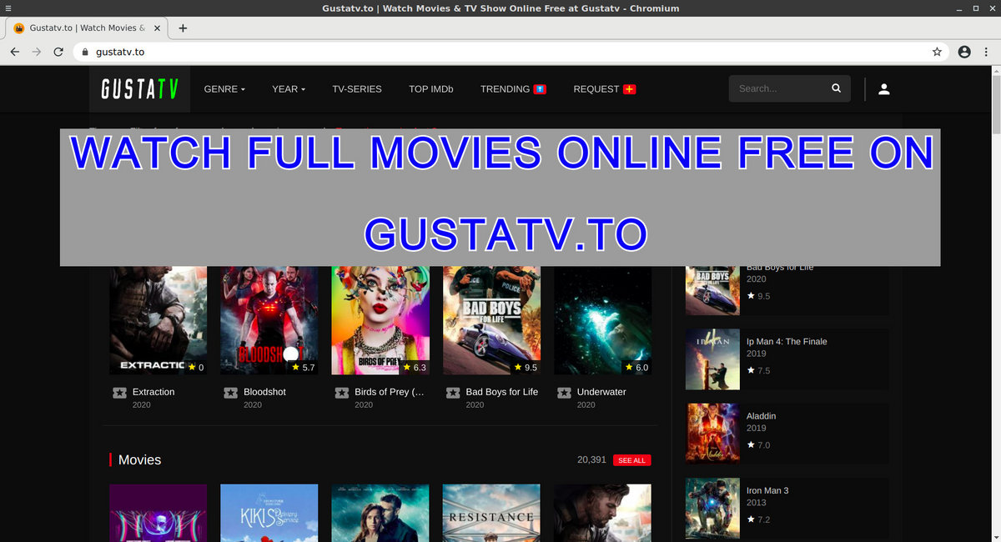Open the Kiki's Delivery Service poster
The width and height of the screenshot is (1001, 542).
click(269, 513)
